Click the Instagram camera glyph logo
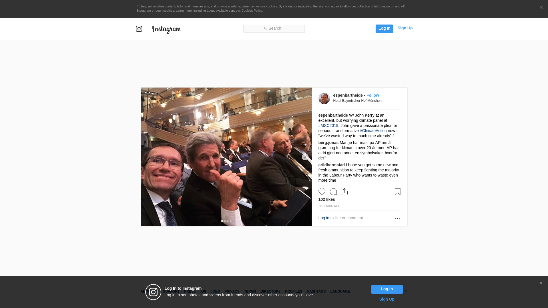The height and width of the screenshot is (308, 548). 139,29
